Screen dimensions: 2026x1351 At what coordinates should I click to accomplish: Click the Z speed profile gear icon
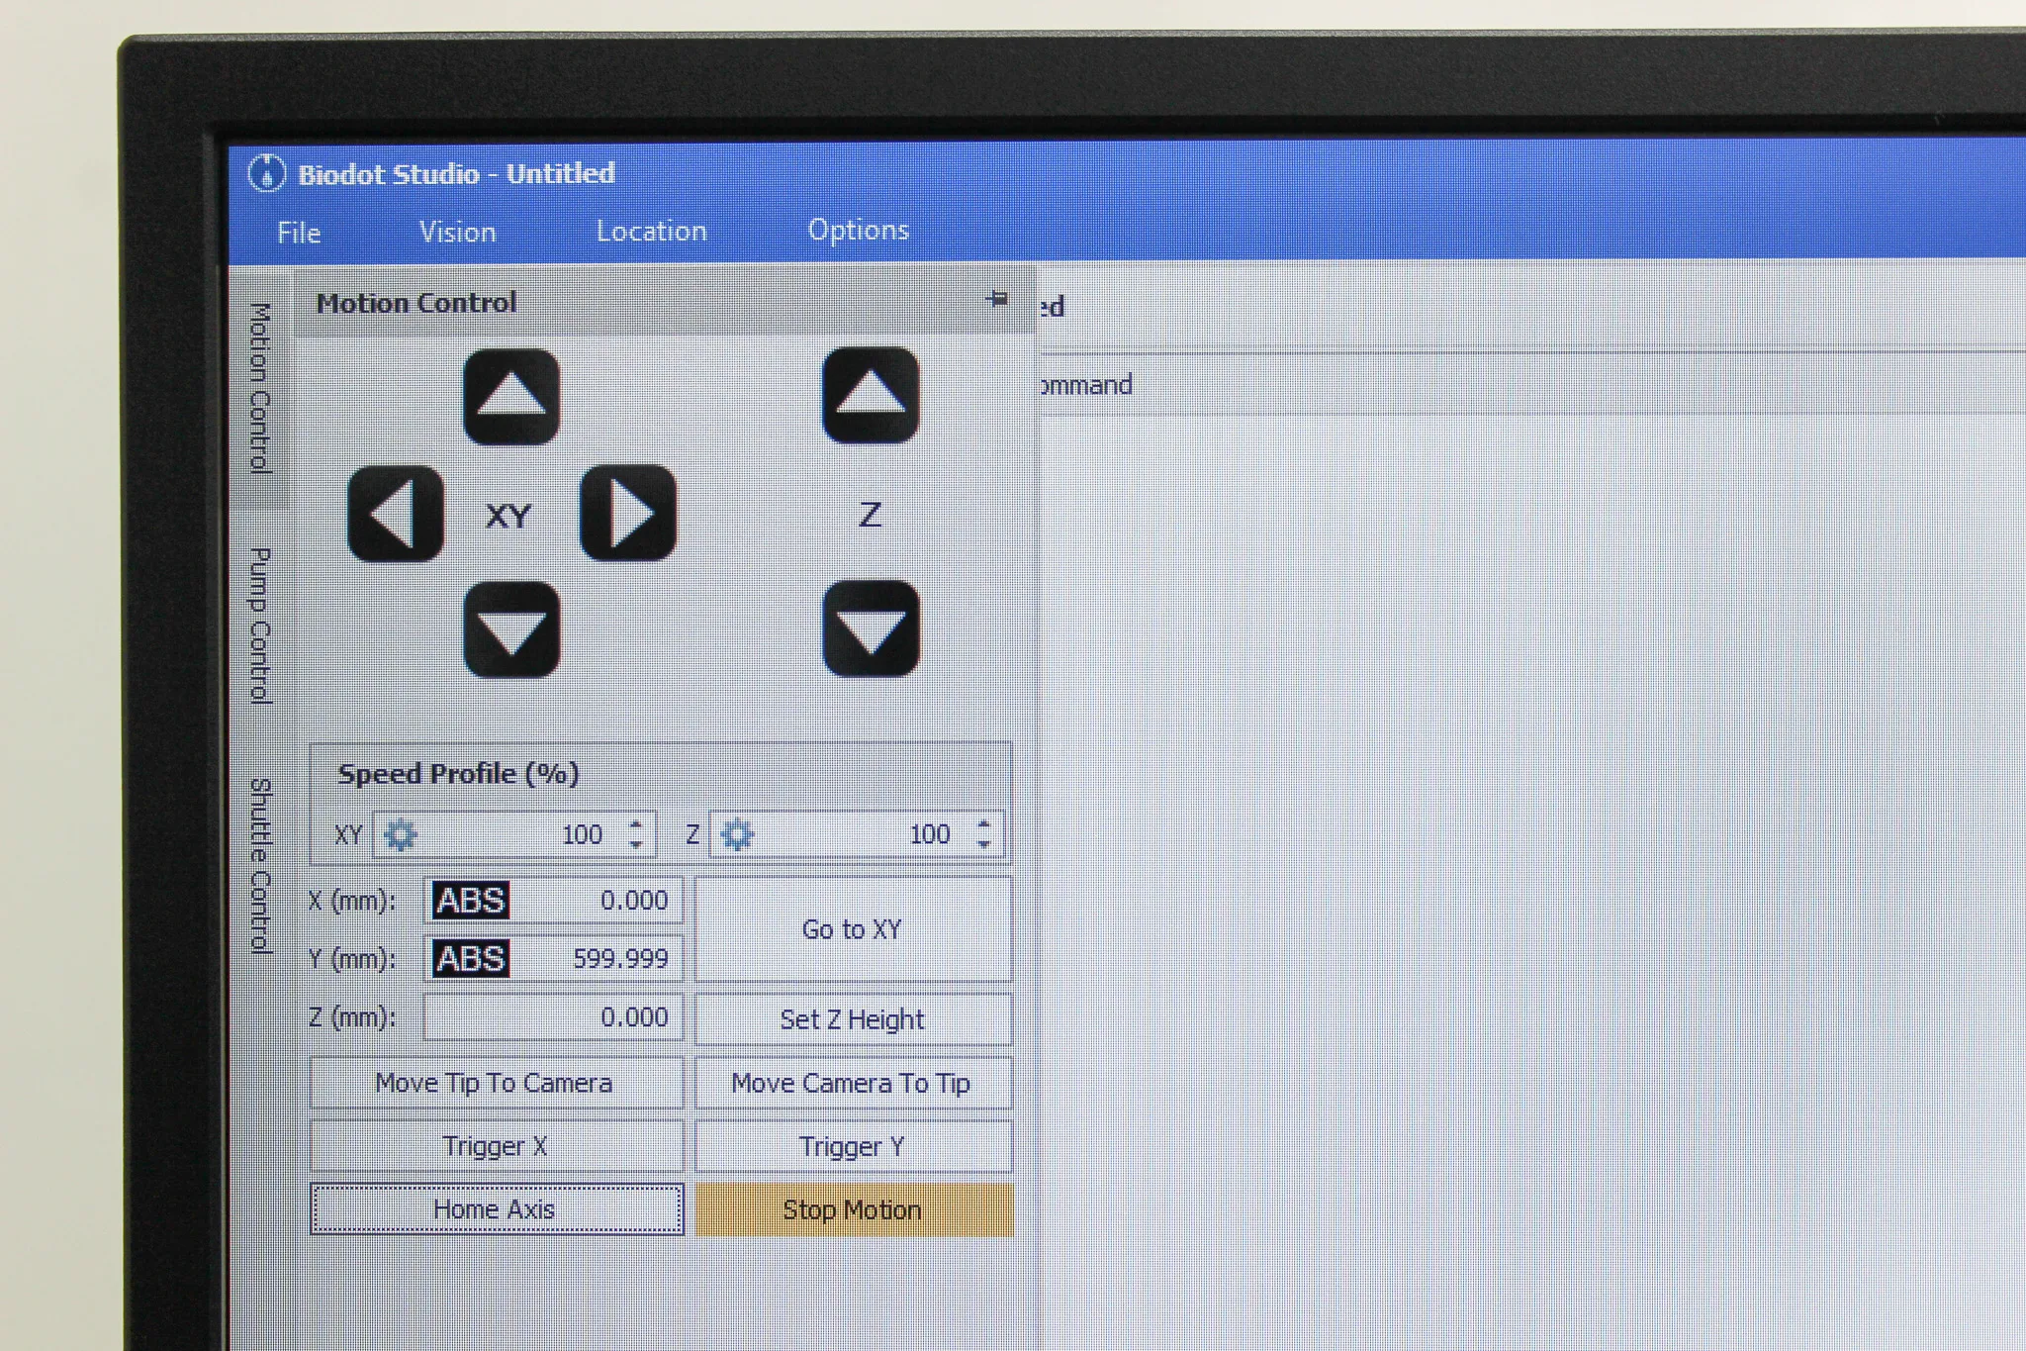[x=737, y=834]
